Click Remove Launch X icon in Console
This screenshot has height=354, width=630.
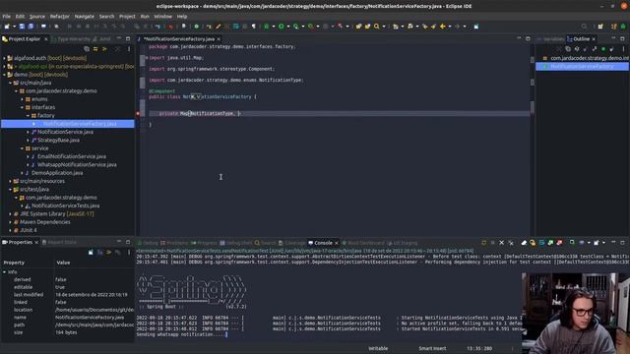pos(501,243)
